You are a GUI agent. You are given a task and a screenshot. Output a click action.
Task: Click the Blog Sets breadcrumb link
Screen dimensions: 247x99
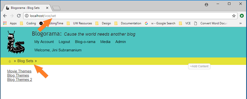pyautogui.click(x=25, y=61)
